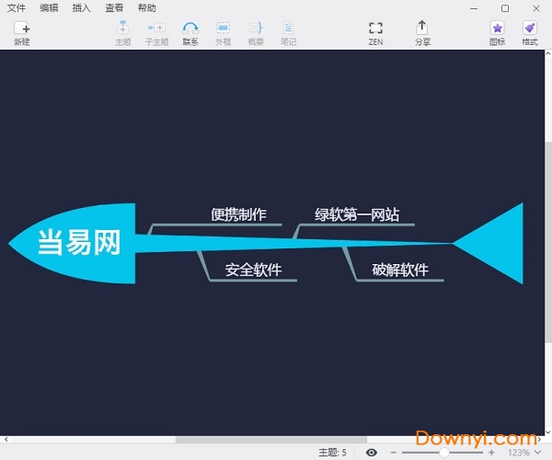Click the zoom slider handle
The width and height of the screenshot is (552, 460).
(x=444, y=453)
